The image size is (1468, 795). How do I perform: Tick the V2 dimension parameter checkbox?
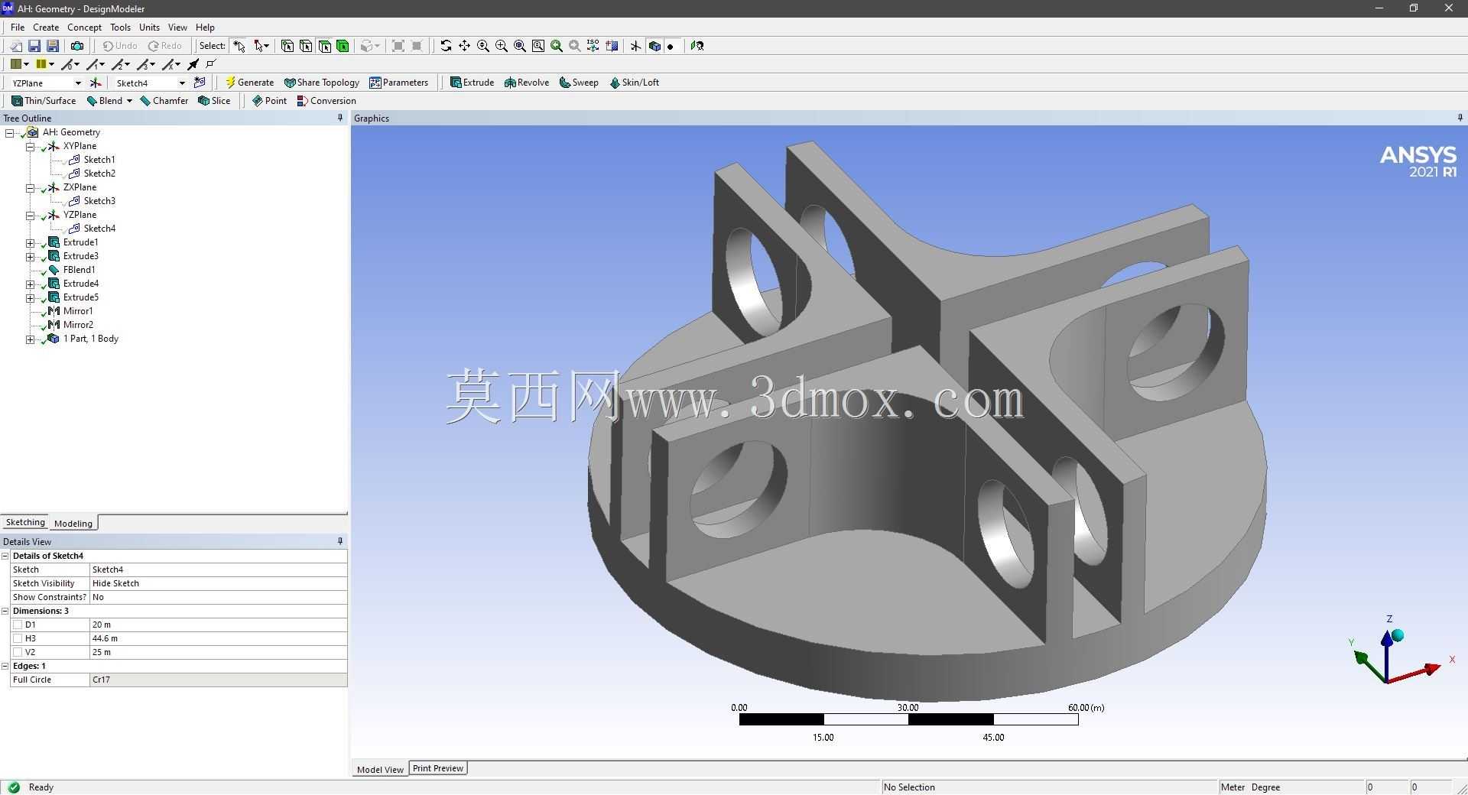(18, 652)
